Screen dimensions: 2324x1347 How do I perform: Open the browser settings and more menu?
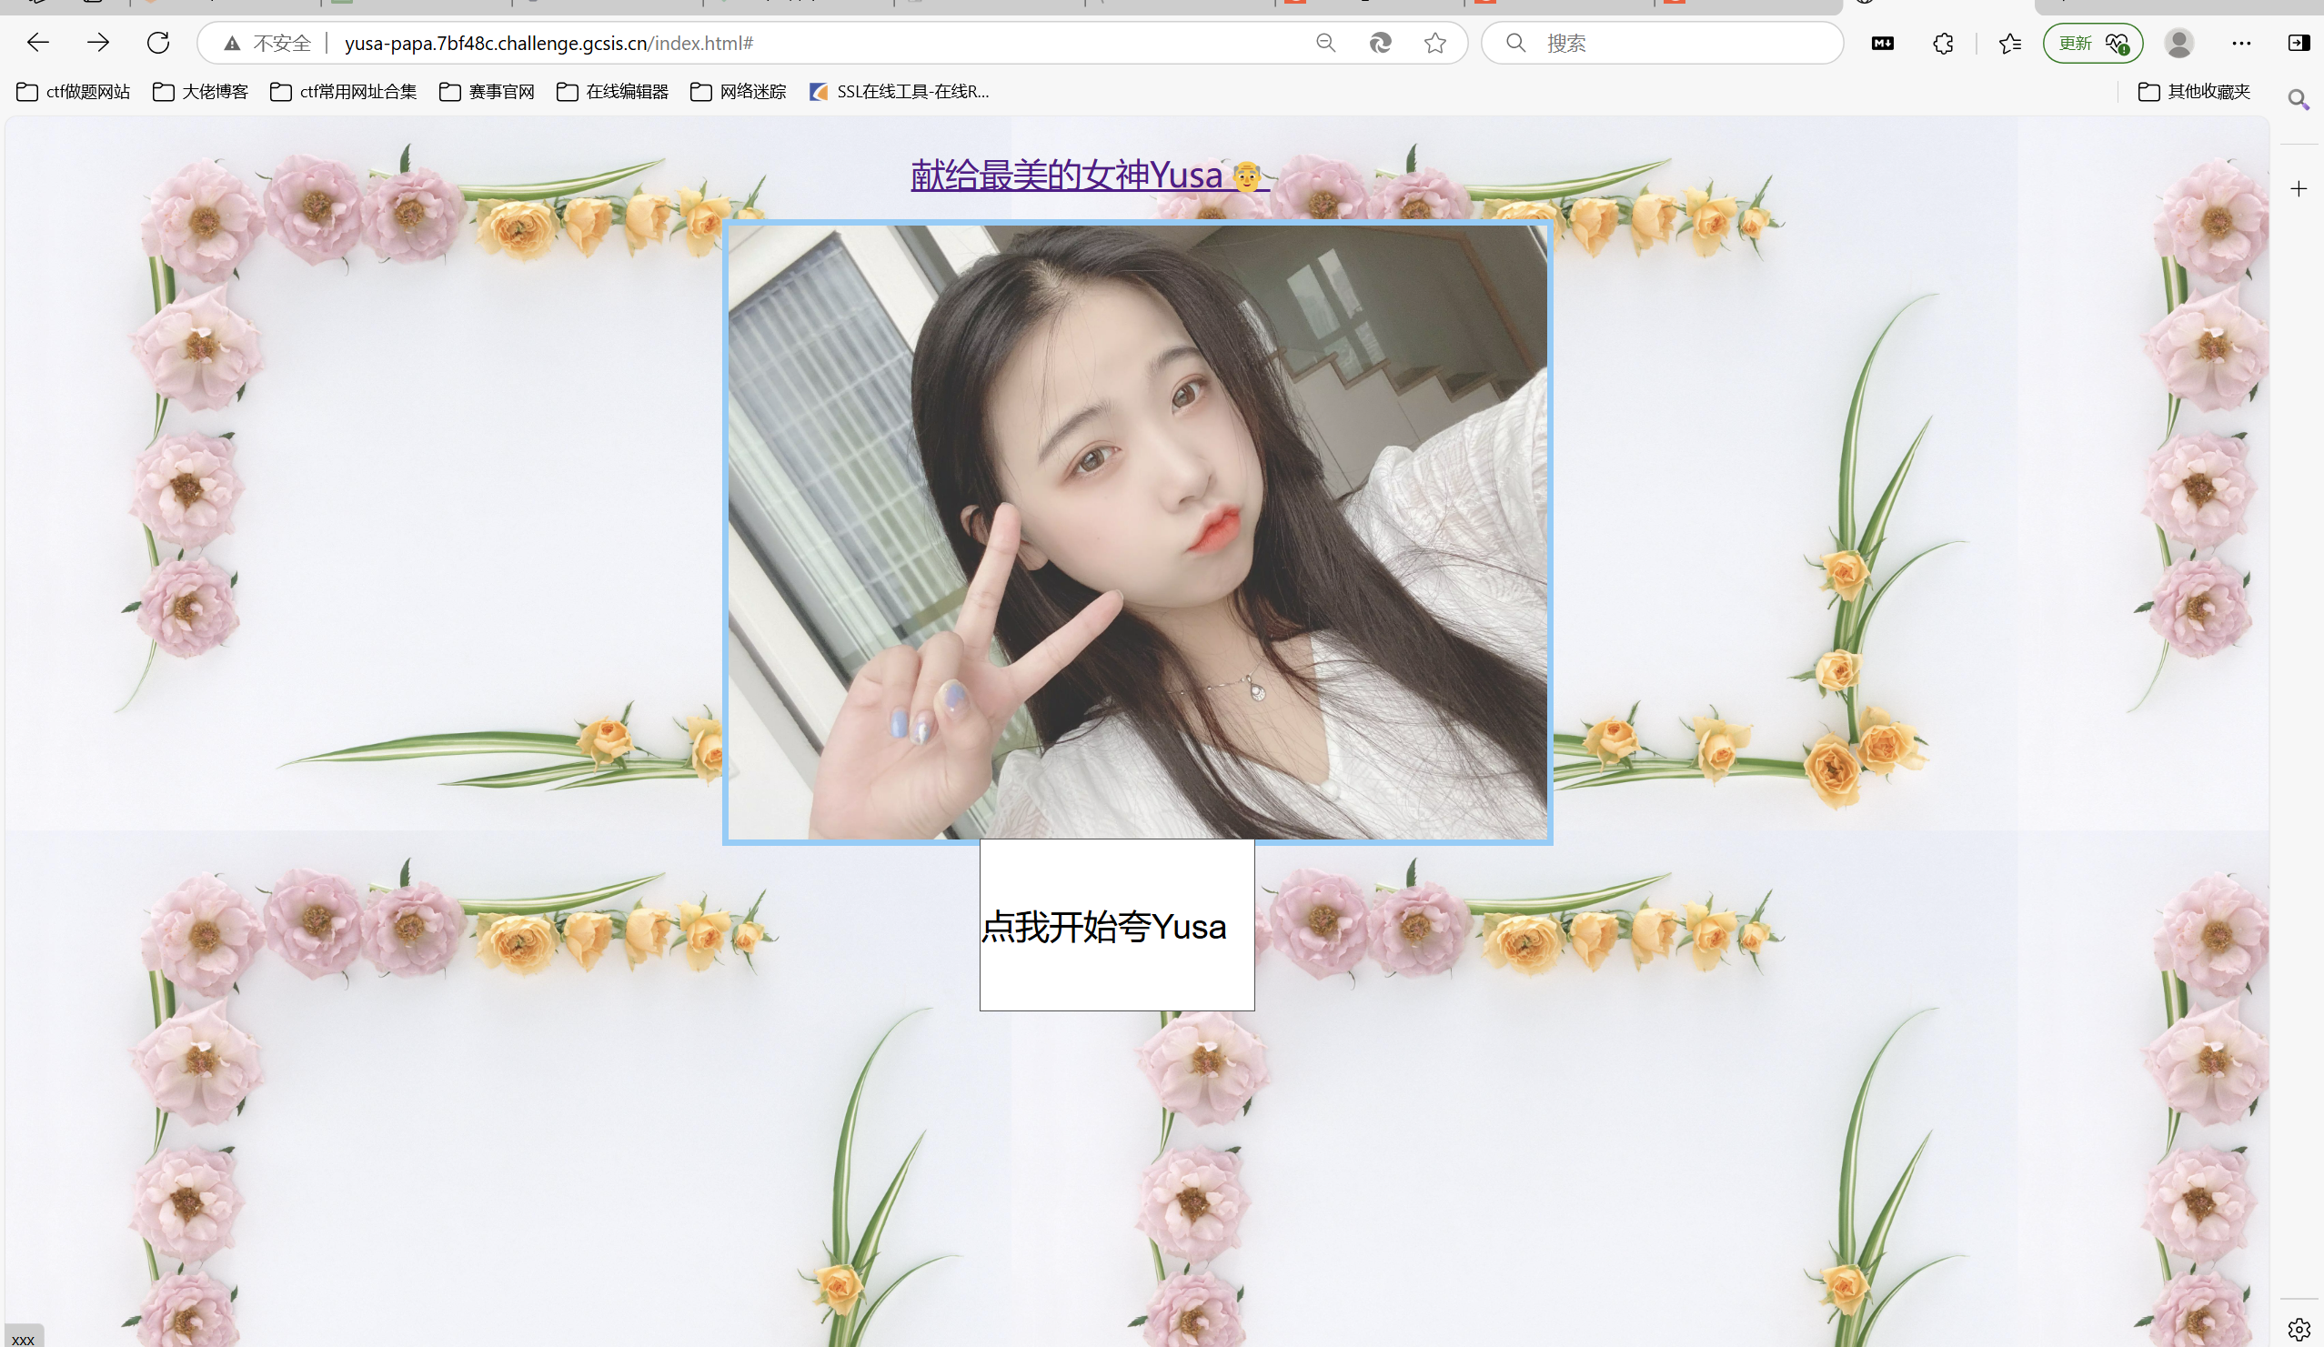pos(2241,43)
